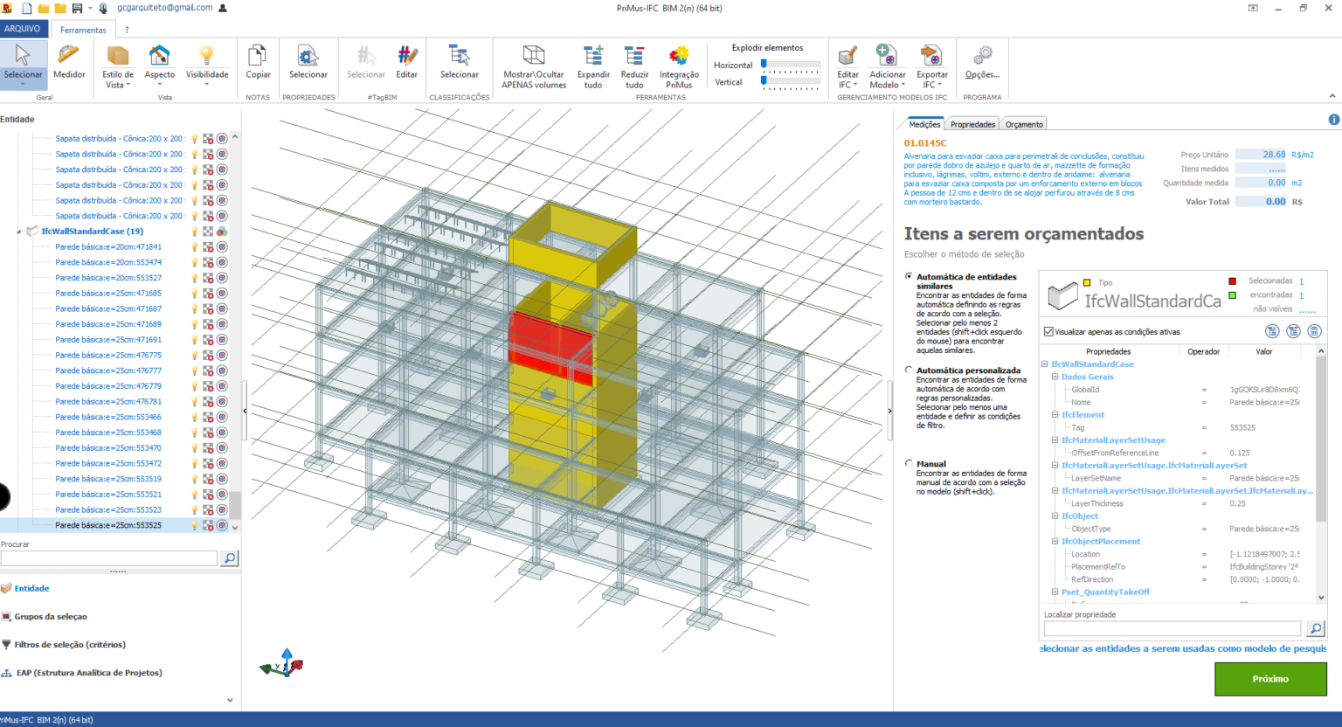Screen dimensions: 1342x727
Task: Uncheck Visualizar apenas as condições ativas
Action: pyautogui.click(x=1046, y=330)
